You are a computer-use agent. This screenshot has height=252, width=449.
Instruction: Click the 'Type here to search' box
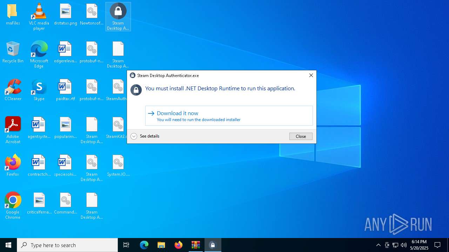(67, 245)
